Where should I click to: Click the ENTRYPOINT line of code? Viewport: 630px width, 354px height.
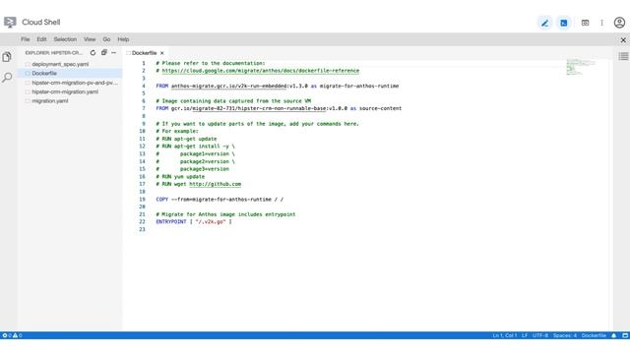194,222
